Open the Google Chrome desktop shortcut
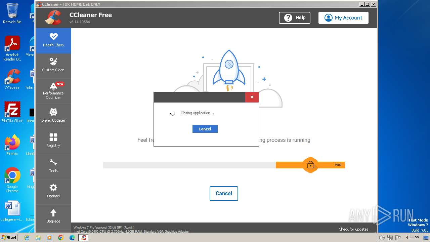430x242 pixels. click(12, 180)
